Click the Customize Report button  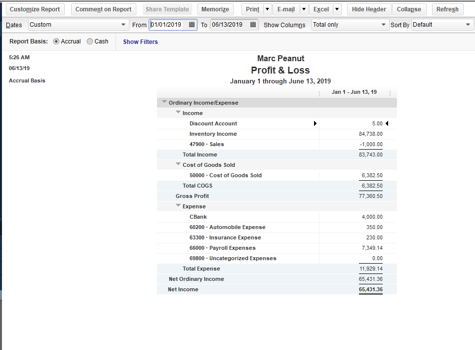tap(35, 9)
